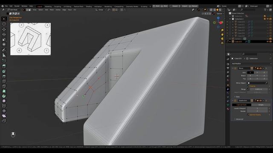Open the Global transform orientation dropdown
Viewport: 273px width, 153px height.
tap(101, 10)
